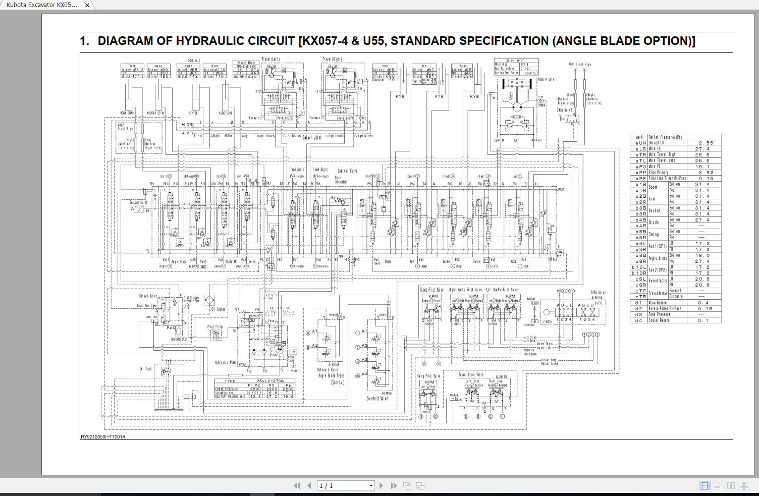Click the 'Travel(Right)' motor label

(333, 59)
